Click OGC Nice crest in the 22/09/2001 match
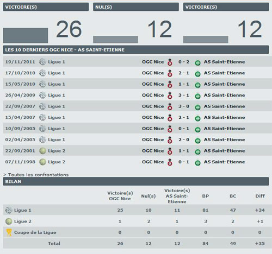Screen dimensions: 272x254 point(170,151)
